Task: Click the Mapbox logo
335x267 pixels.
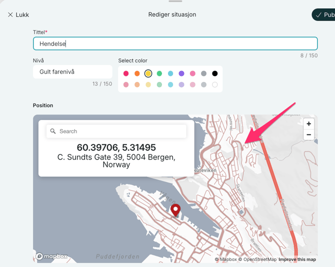Action: coord(51,256)
